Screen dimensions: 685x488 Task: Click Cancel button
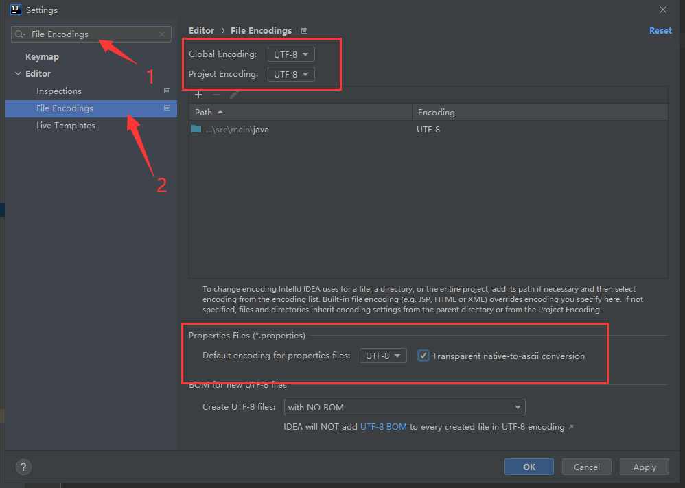click(x=586, y=467)
